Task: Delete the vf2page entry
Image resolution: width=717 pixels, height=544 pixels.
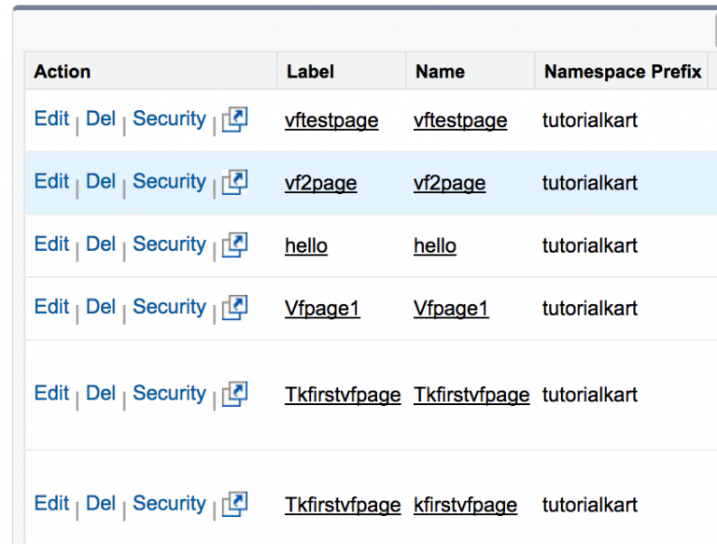Action: tap(101, 181)
